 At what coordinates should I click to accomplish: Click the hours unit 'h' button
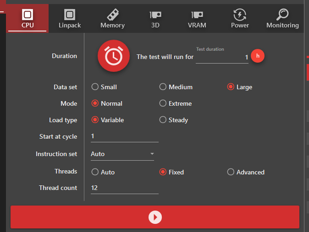[x=258, y=56]
